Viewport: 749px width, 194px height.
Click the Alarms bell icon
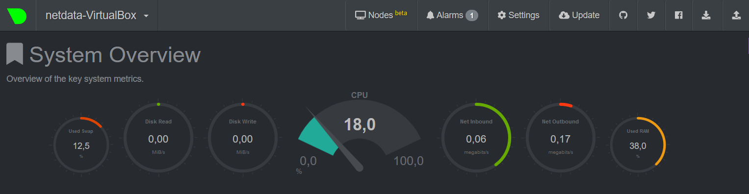tap(430, 15)
